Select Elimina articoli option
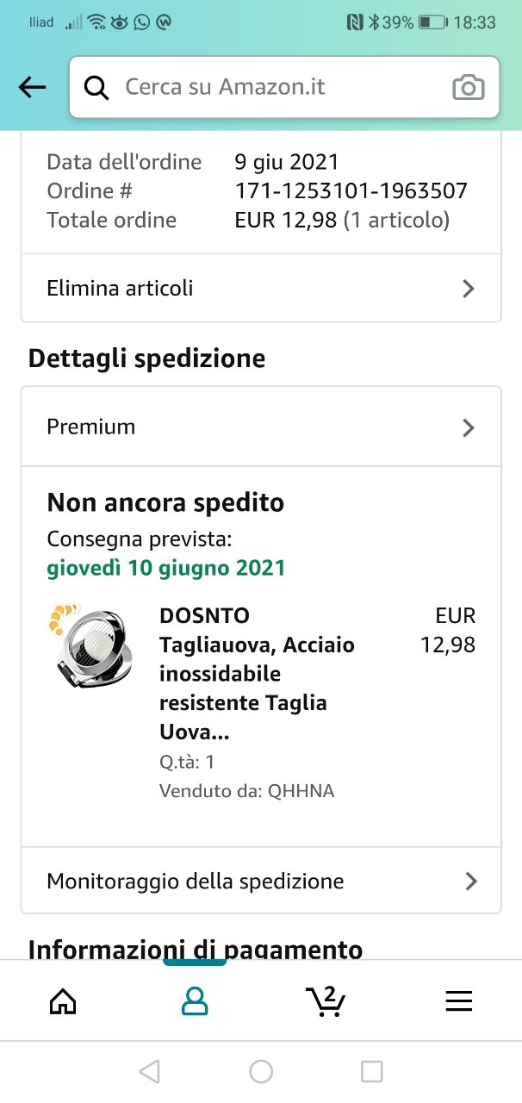Screen dimensions: 522x1103 [x=261, y=289]
